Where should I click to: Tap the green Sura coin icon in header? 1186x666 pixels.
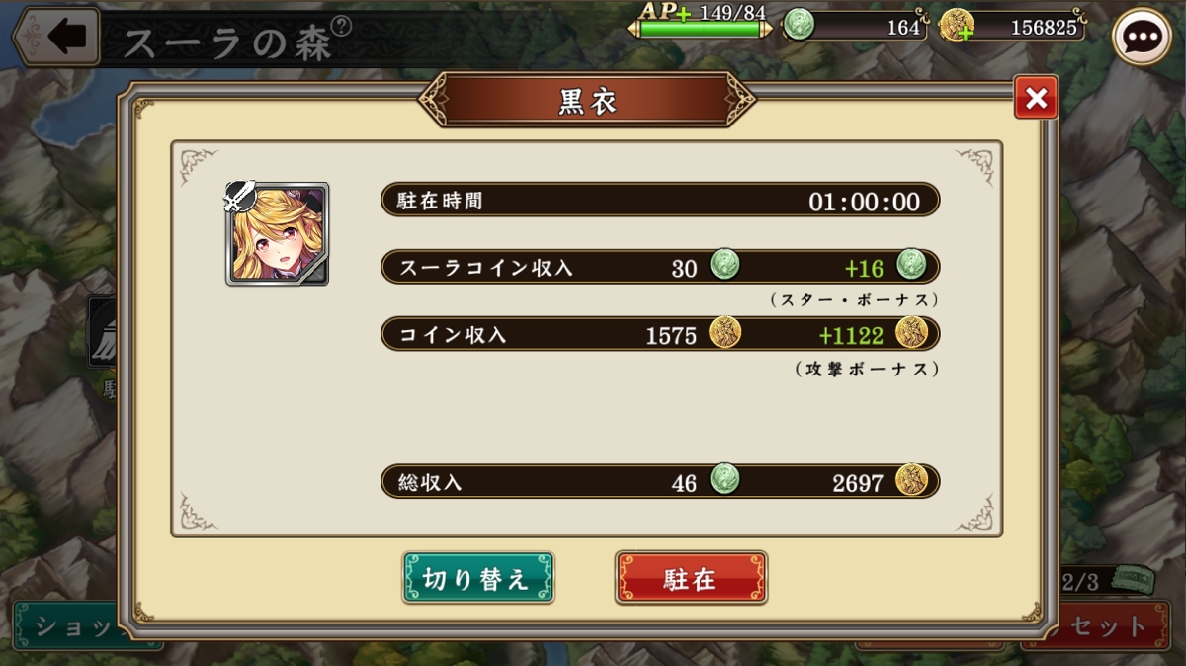click(x=799, y=25)
